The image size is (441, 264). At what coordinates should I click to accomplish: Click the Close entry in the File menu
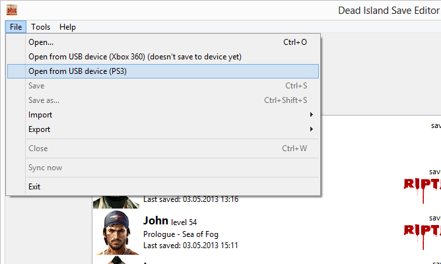coord(38,148)
